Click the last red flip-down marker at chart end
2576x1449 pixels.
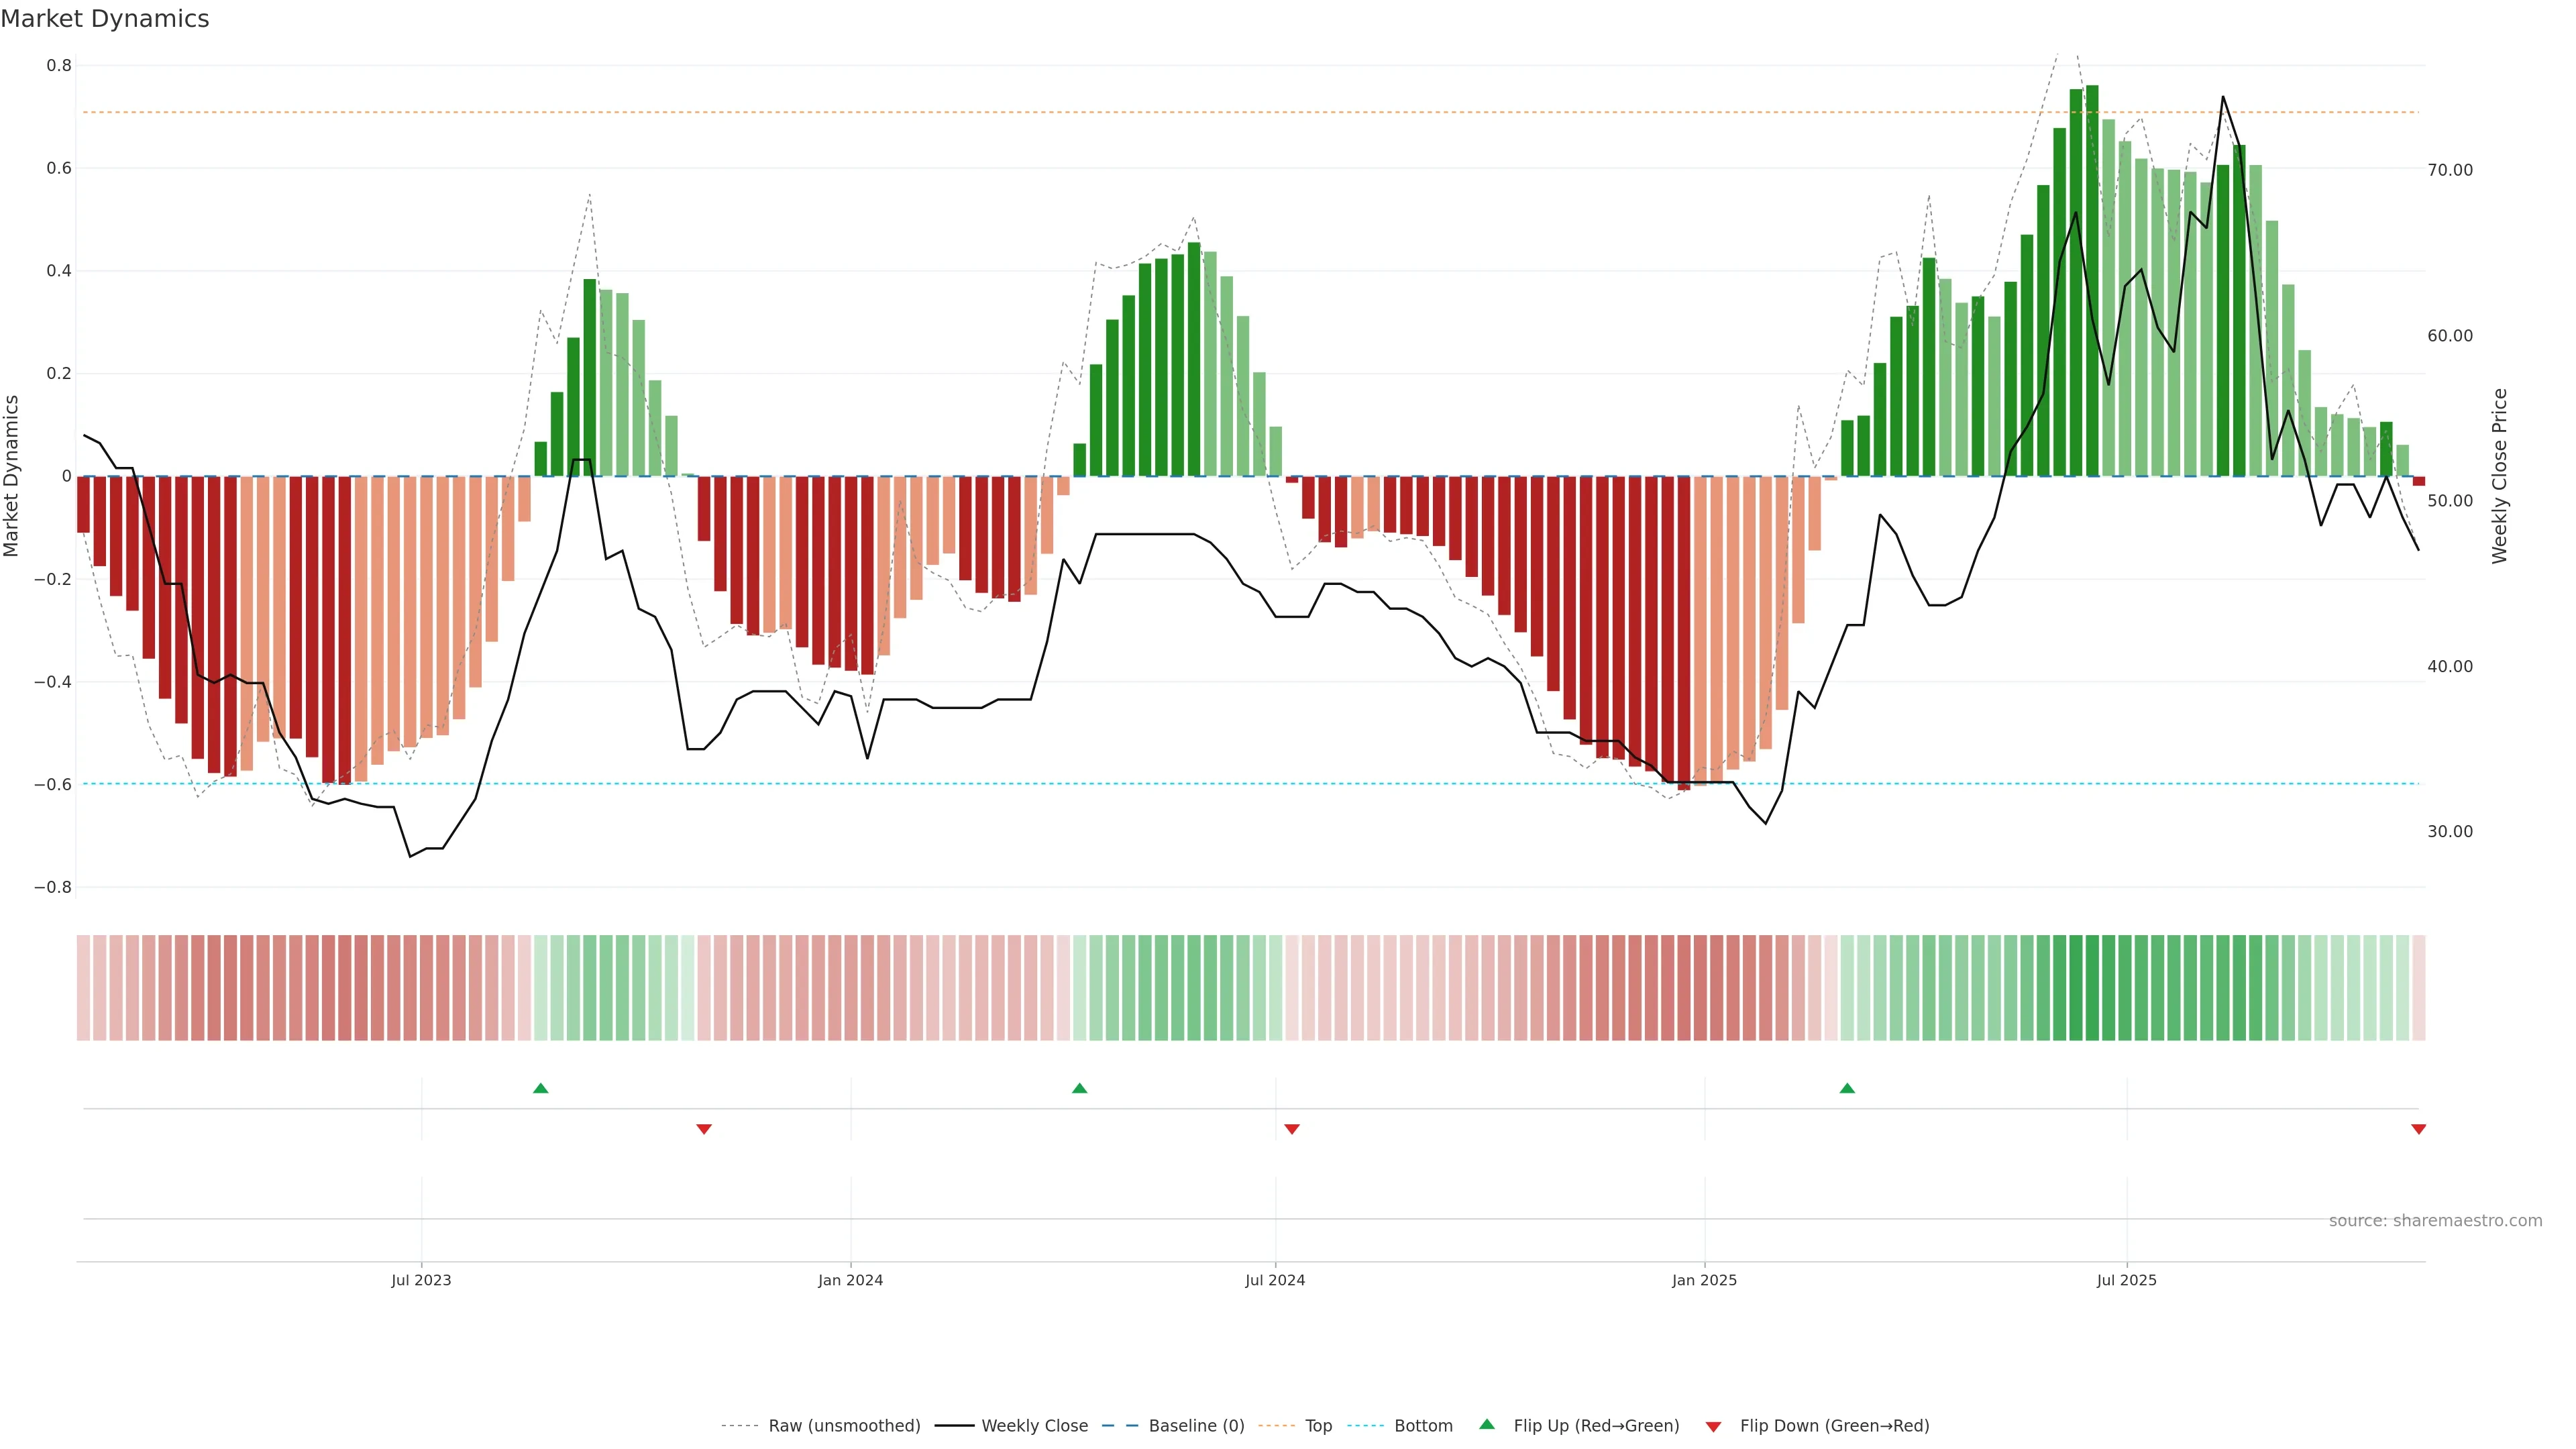point(2418,1129)
